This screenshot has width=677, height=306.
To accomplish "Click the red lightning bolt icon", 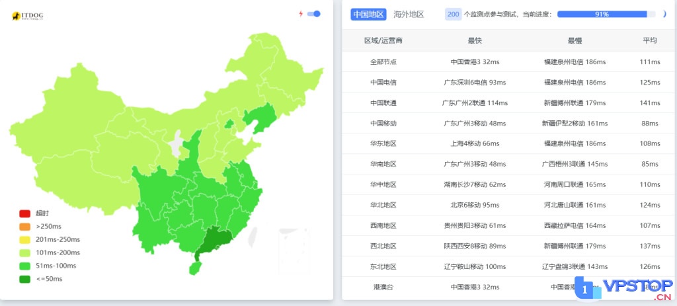I will (x=301, y=14).
